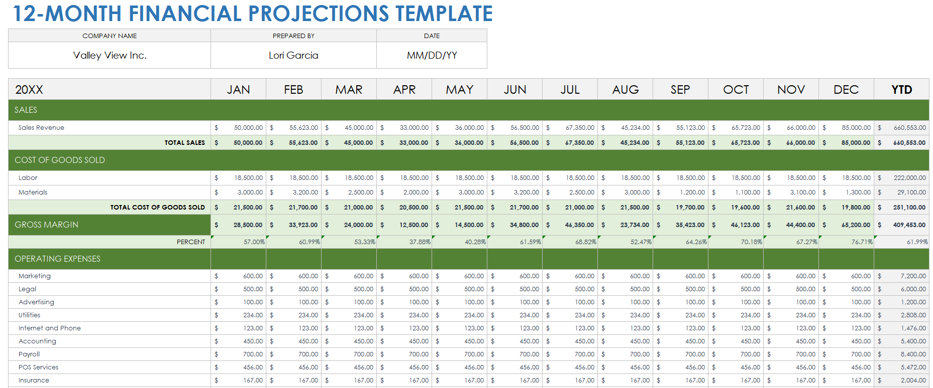Viewport: 933px width, 388px height.
Task: Click the Gross Margin label cell
Action: click(47, 225)
